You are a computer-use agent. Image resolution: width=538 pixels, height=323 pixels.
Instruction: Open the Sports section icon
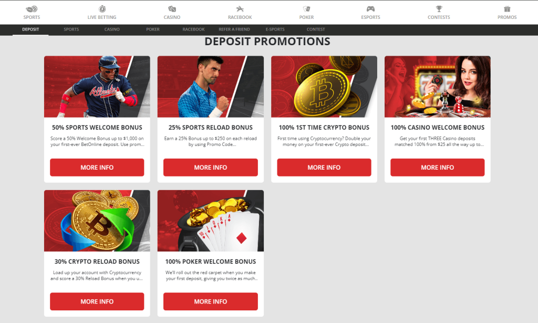click(x=32, y=9)
